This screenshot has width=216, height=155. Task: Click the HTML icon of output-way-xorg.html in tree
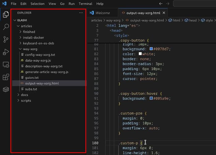click(x=22, y=83)
